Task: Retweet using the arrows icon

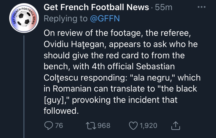Action: (x=91, y=125)
